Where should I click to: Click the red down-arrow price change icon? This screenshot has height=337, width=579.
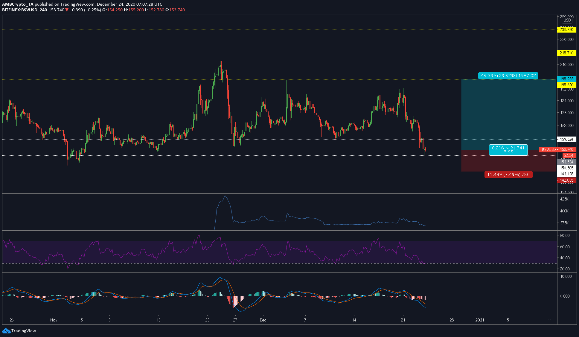[67, 10]
